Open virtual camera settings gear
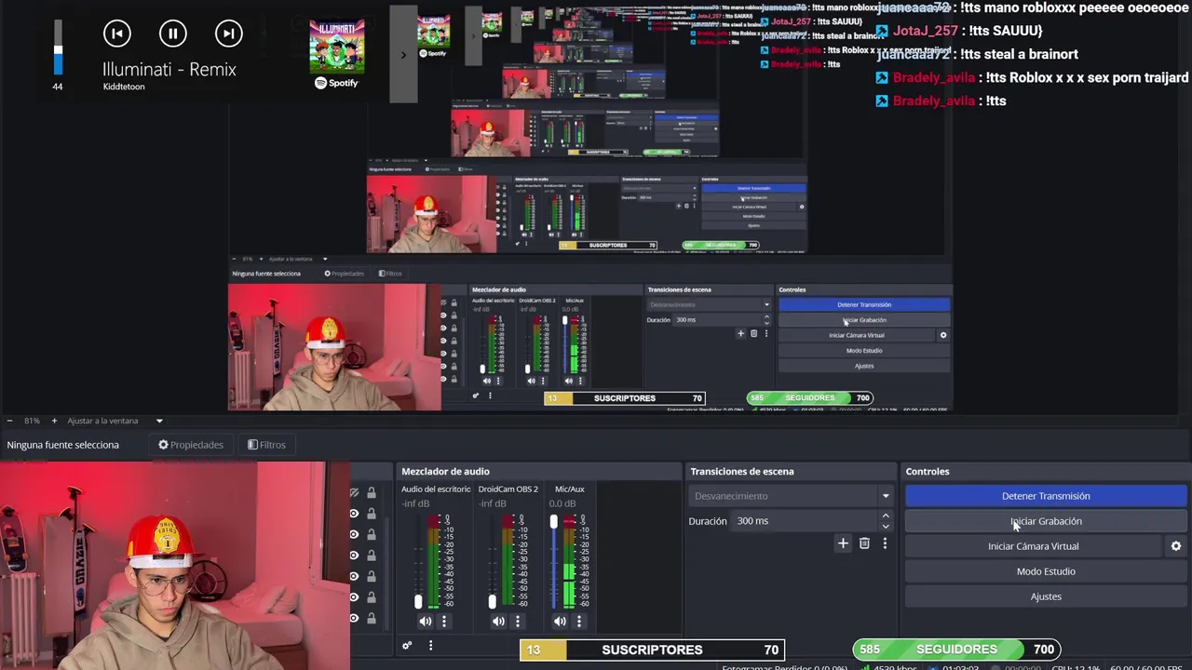1192x670 pixels. point(1175,546)
